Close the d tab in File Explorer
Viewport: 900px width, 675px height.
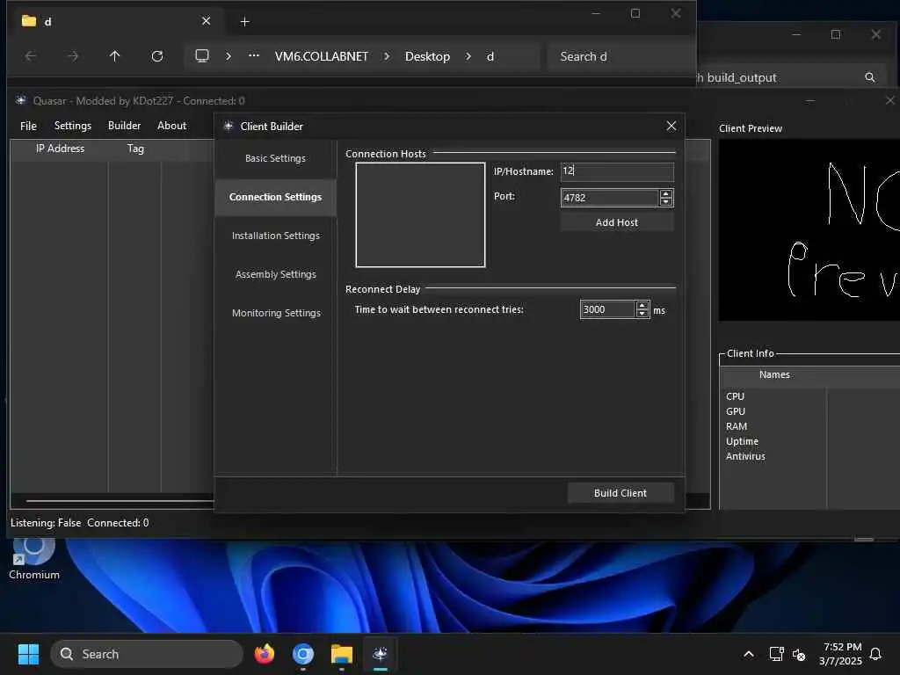pos(206,21)
